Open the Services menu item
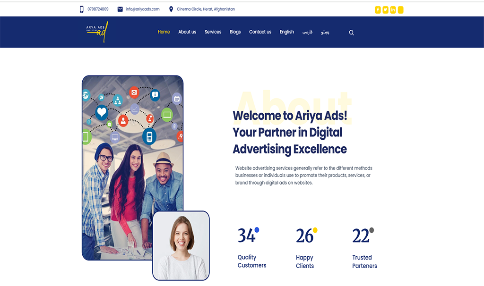The width and height of the screenshot is (484, 286). click(213, 32)
